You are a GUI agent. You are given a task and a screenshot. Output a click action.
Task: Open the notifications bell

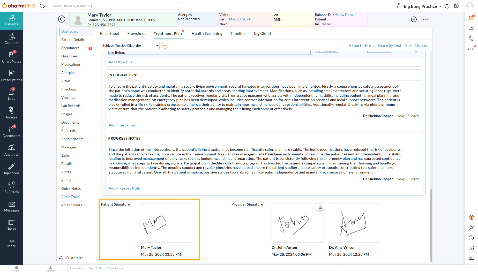point(447,6)
